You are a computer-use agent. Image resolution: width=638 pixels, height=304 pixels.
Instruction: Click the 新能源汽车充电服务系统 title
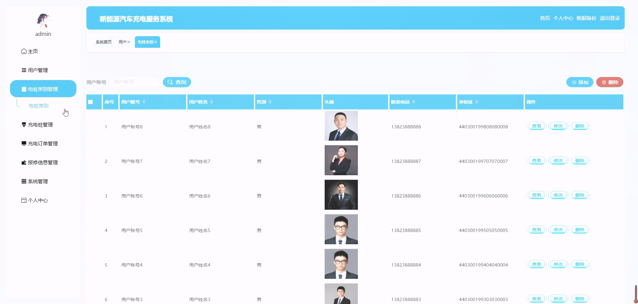[x=136, y=19]
